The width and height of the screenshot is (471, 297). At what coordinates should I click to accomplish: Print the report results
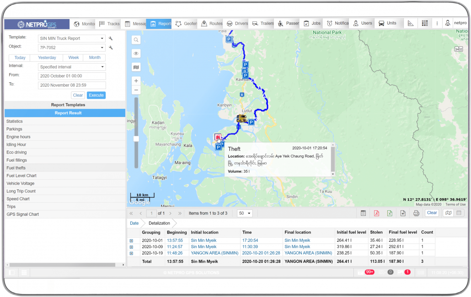coord(416,212)
